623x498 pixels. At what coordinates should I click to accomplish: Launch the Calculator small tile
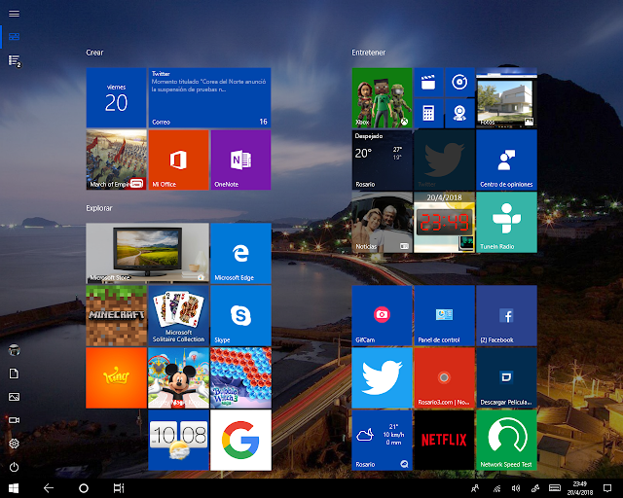tap(428, 113)
